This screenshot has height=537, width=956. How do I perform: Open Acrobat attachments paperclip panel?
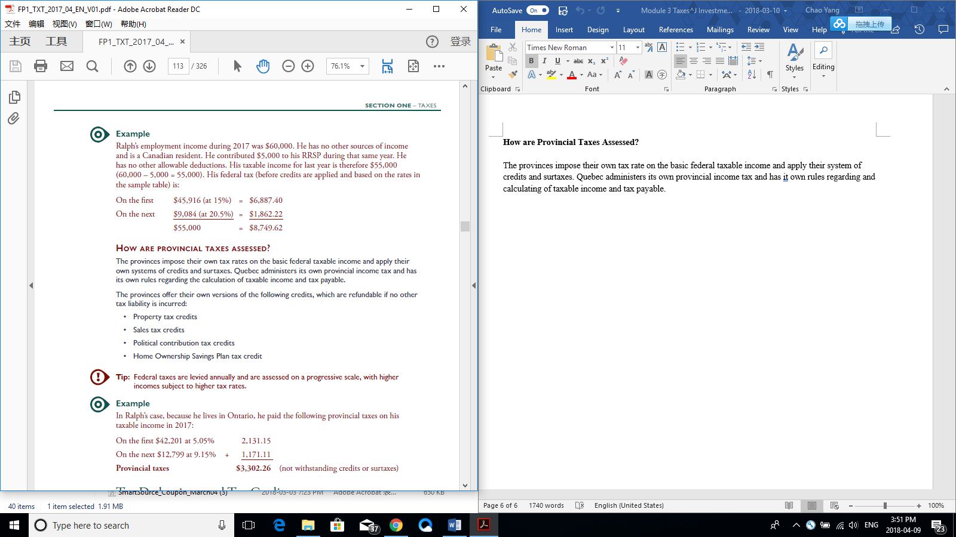tap(14, 118)
